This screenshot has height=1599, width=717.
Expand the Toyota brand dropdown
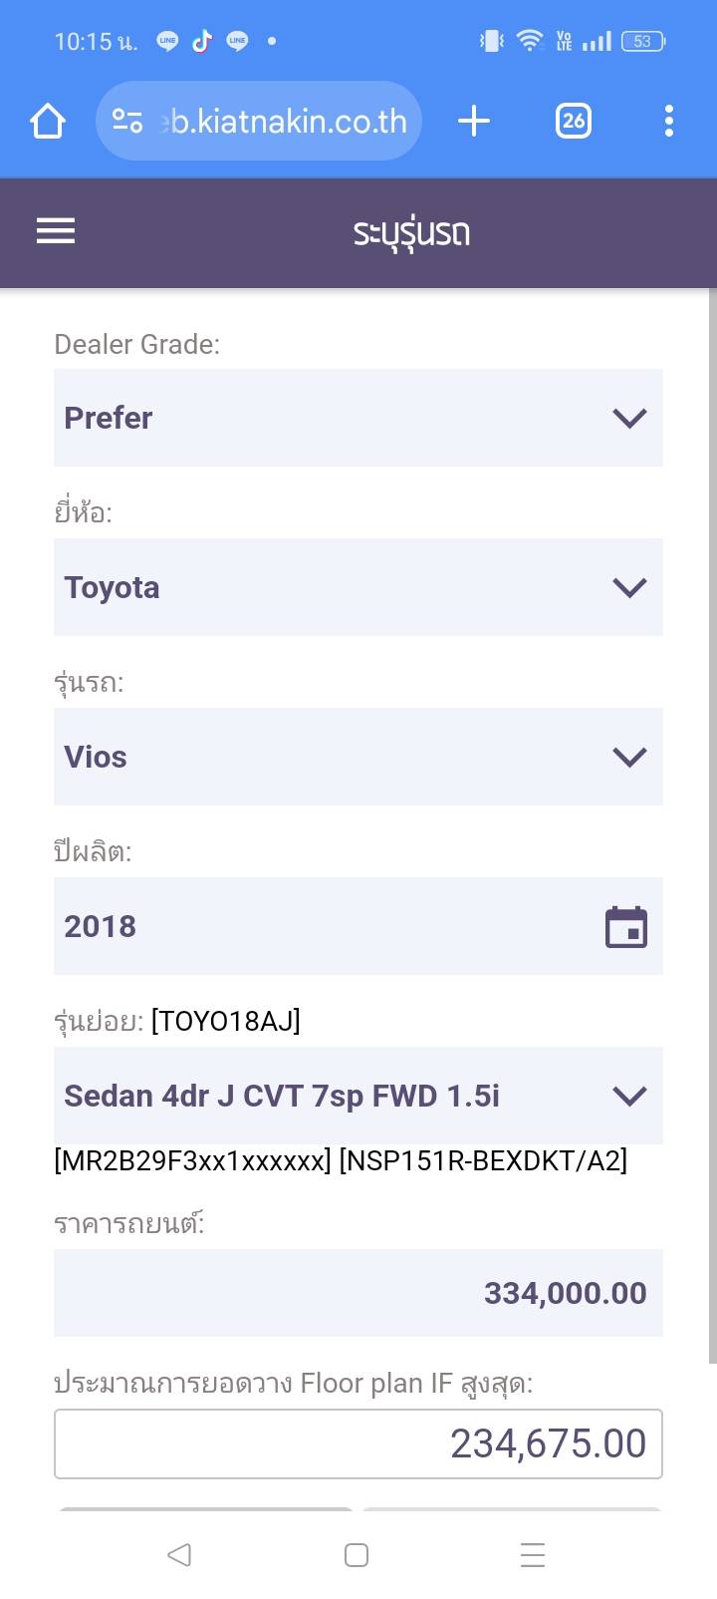tap(358, 587)
